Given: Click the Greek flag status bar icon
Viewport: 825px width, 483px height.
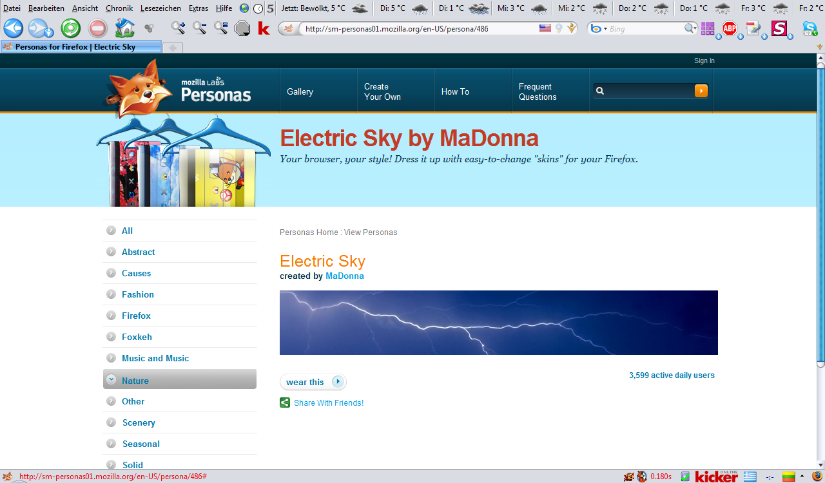Looking at the screenshot, I should [x=750, y=477].
